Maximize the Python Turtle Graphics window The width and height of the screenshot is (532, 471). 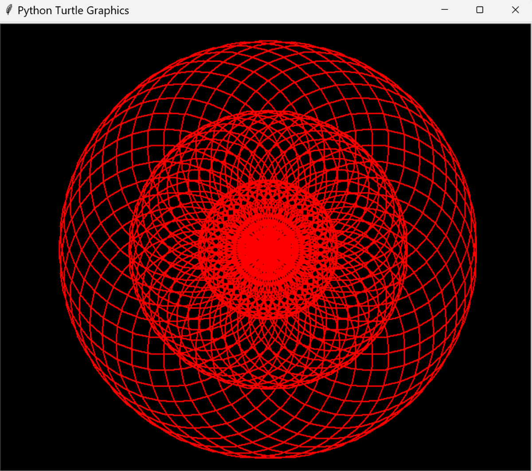[480, 10]
